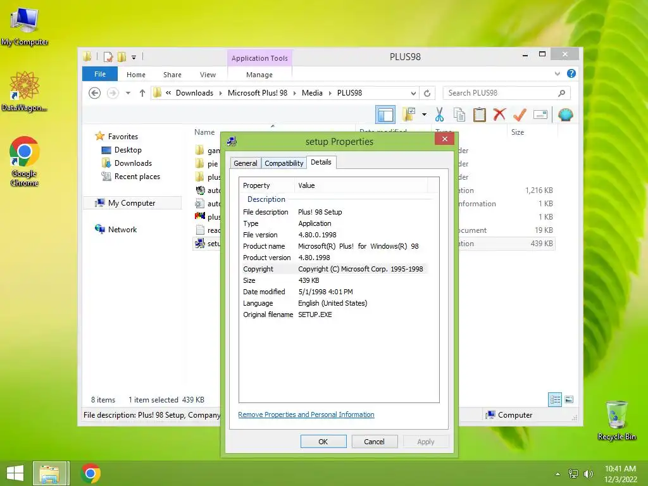Click File Explorer taskbar icon

point(49,473)
